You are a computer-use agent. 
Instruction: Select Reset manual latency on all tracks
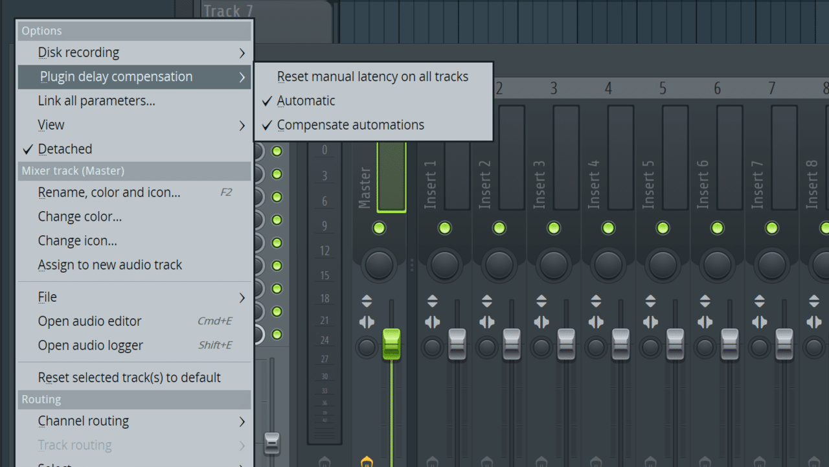click(372, 76)
